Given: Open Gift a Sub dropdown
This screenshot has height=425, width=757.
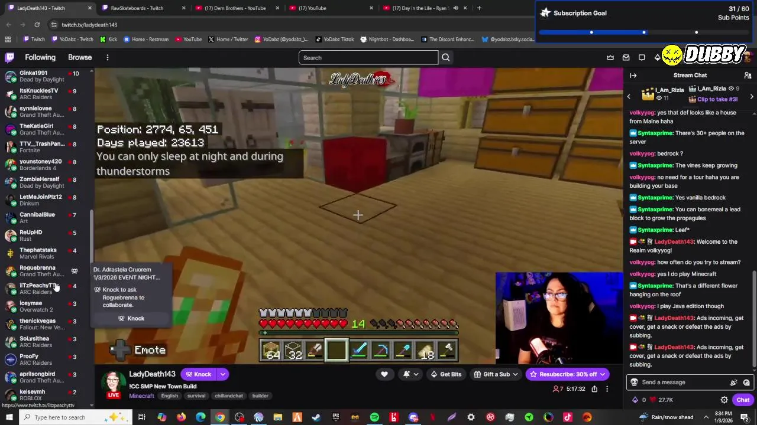Looking at the screenshot, I should (x=496, y=374).
